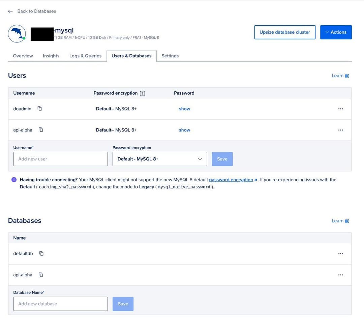Copy the api-alpha username in Users

(41, 130)
